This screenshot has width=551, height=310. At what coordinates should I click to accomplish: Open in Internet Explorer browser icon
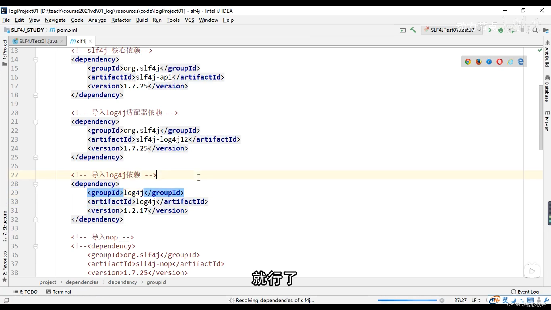[x=510, y=62]
